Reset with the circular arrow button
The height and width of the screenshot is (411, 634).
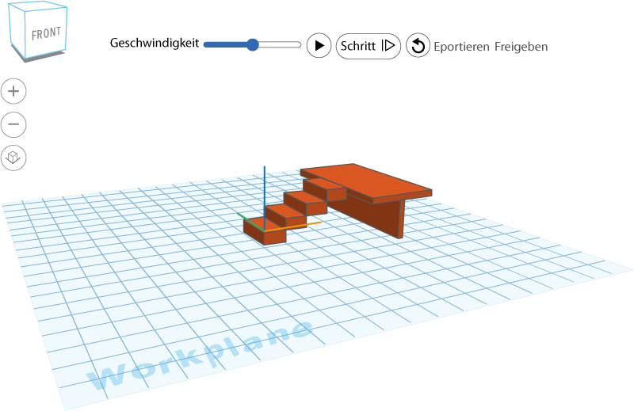coord(418,46)
